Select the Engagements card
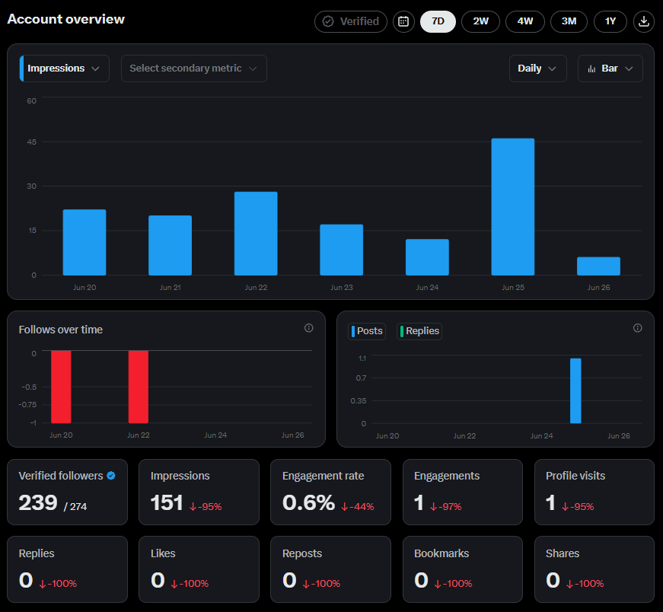663x612 pixels. tap(463, 492)
